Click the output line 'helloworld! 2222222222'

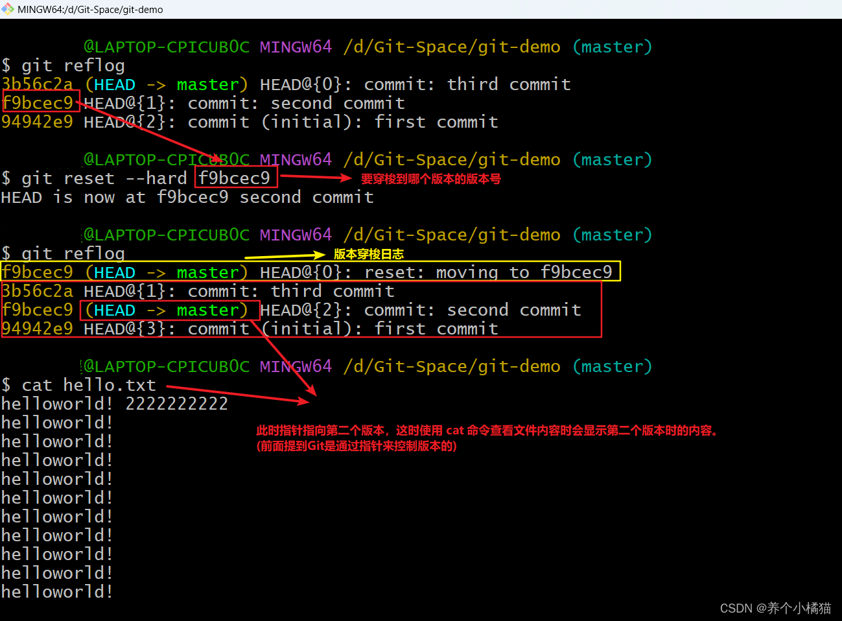(115, 404)
